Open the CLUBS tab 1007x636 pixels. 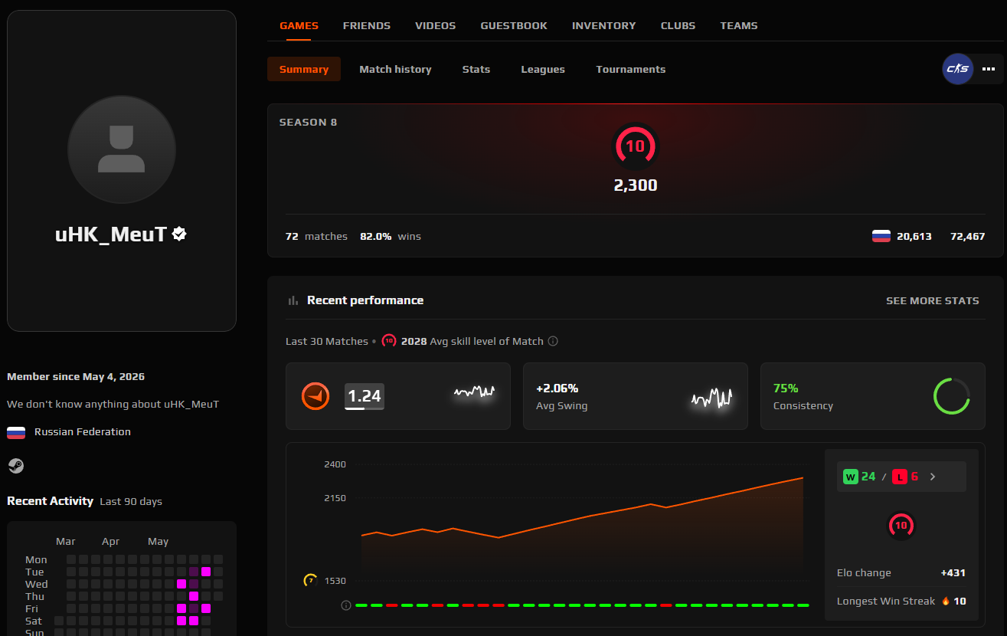pos(678,25)
